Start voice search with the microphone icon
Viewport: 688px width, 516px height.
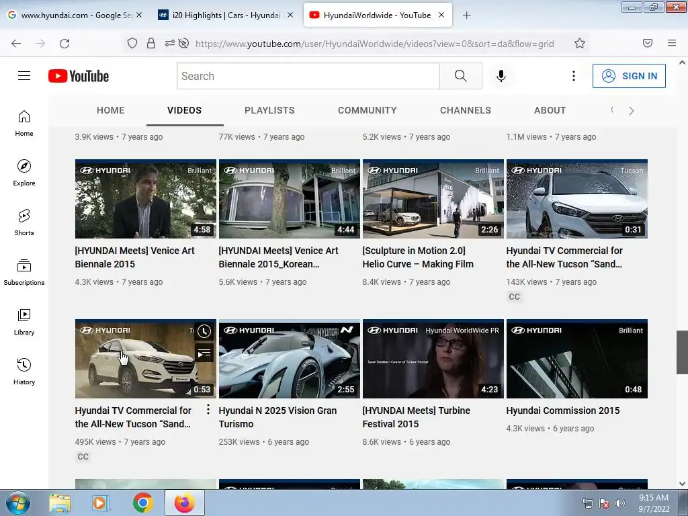pyautogui.click(x=501, y=76)
